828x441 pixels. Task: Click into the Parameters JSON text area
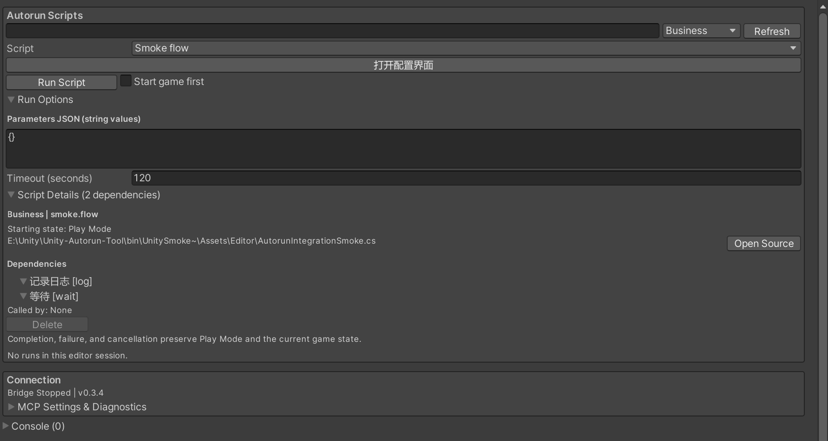coord(403,149)
